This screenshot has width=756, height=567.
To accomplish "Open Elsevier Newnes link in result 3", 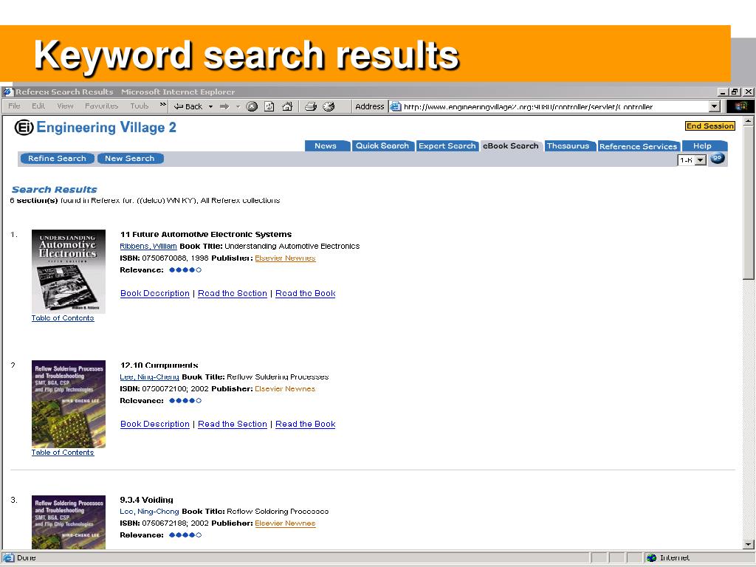I will click(x=285, y=523).
